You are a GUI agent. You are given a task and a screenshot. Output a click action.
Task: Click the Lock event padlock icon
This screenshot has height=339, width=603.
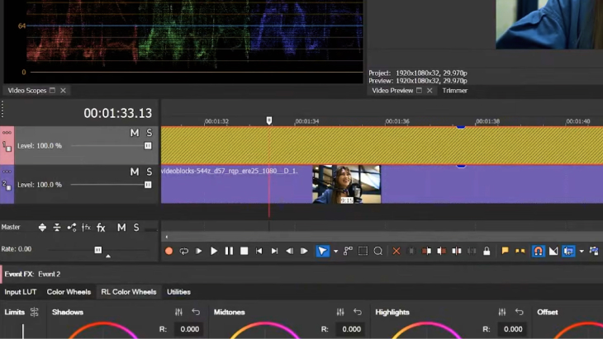pos(487,251)
